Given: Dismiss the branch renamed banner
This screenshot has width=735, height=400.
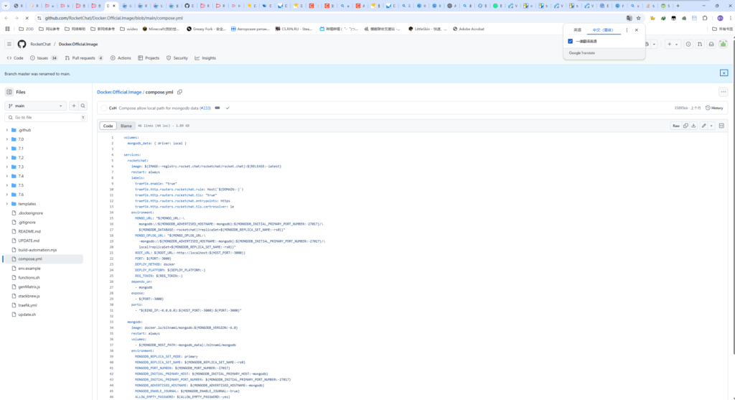Looking at the screenshot, I should (724, 73).
